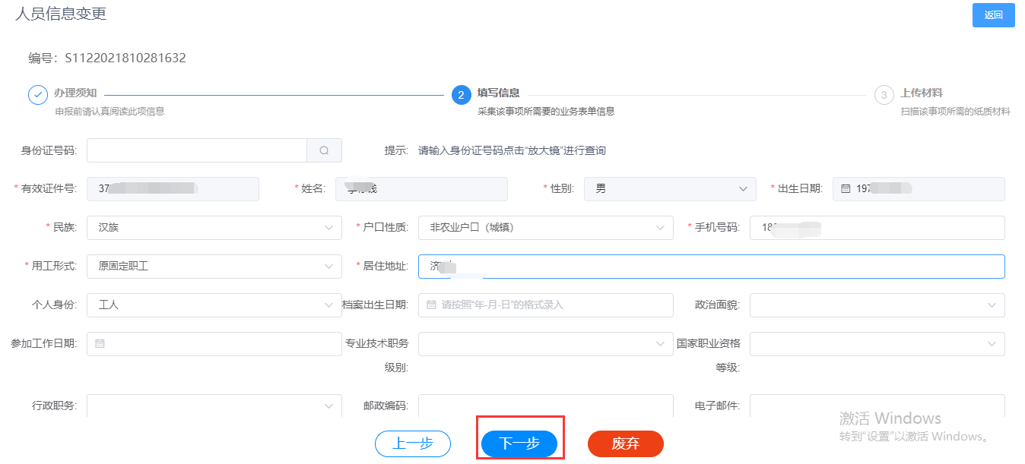Click the 采集该事项所需要的业务表单信息 description
Viewport: 1025px width, 464px height.
tap(546, 111)
